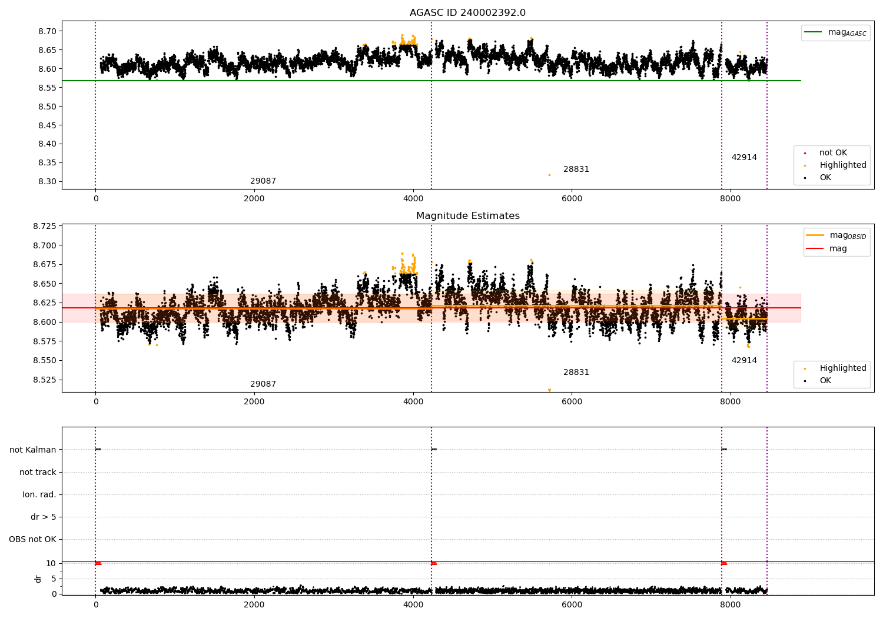Click the plot title "AGASC ID 240002392.0"

468,13
